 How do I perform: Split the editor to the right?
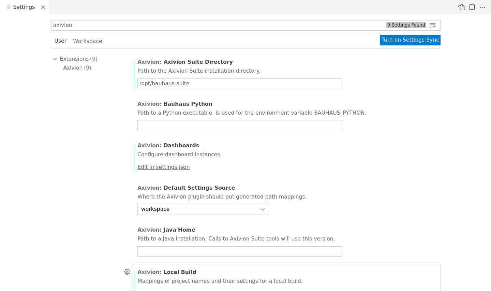pos(472,7)
